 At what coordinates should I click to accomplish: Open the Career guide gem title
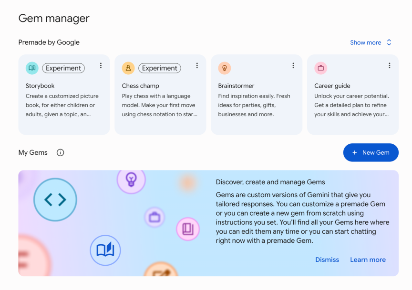[332, 86]
